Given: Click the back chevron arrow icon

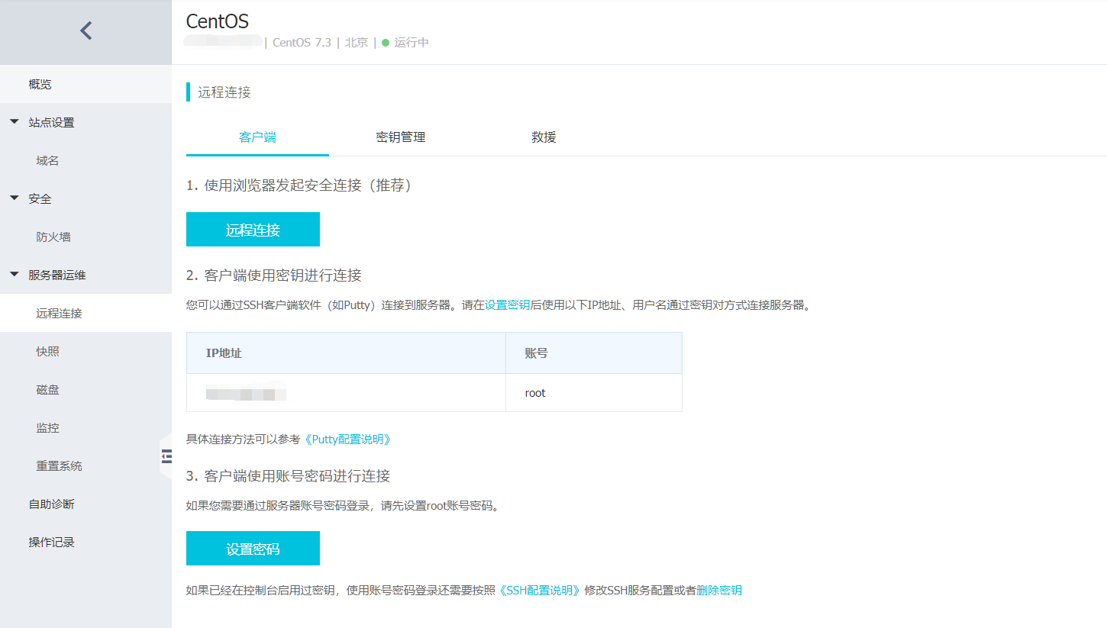Looking at the screenshot, I should coord(86,31).
